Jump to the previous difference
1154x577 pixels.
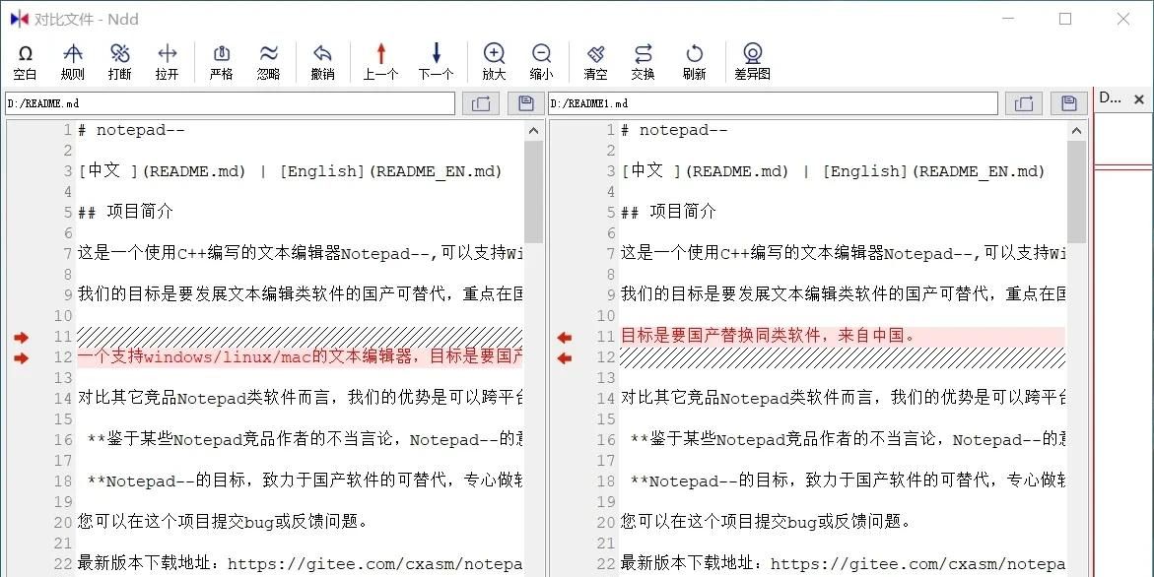click(379, 59)
